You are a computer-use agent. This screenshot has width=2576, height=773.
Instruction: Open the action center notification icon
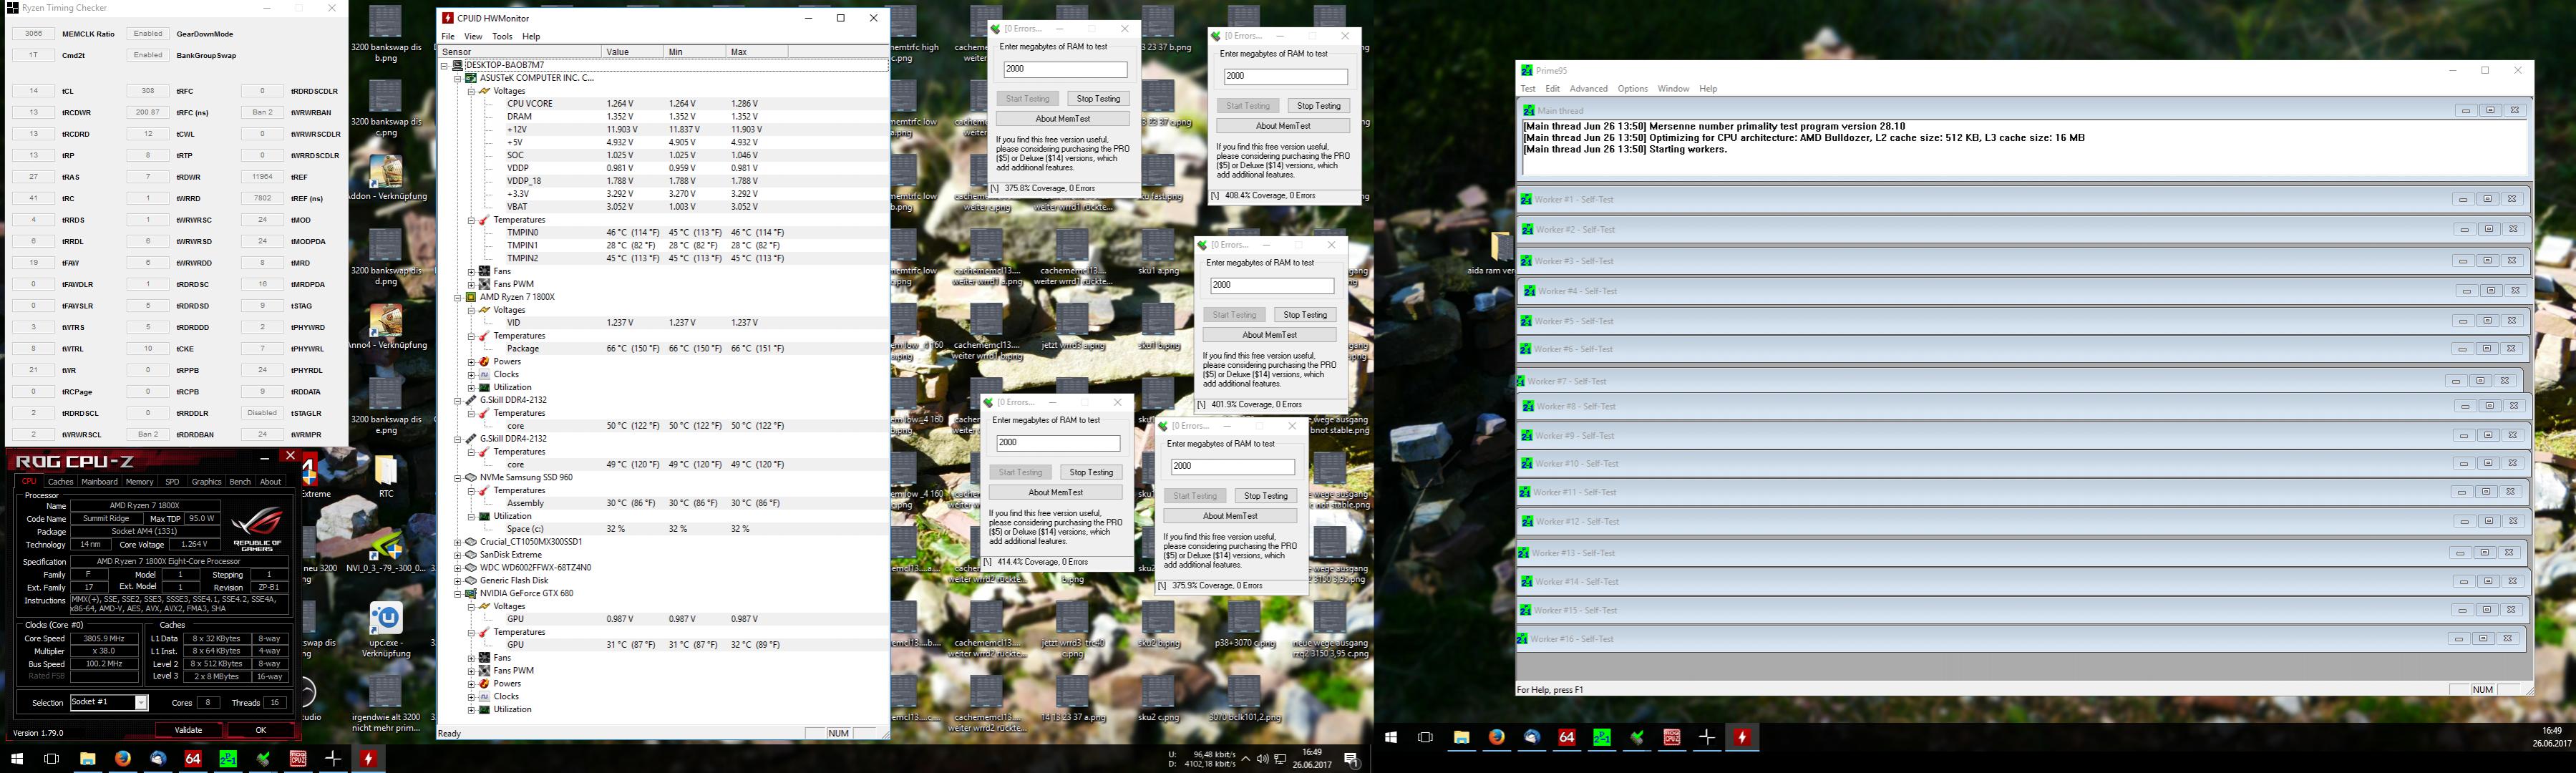1350,759
